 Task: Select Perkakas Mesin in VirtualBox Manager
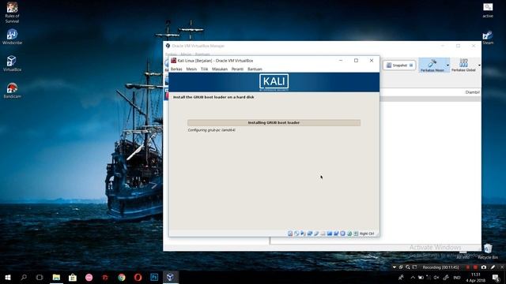coord(432,65)
